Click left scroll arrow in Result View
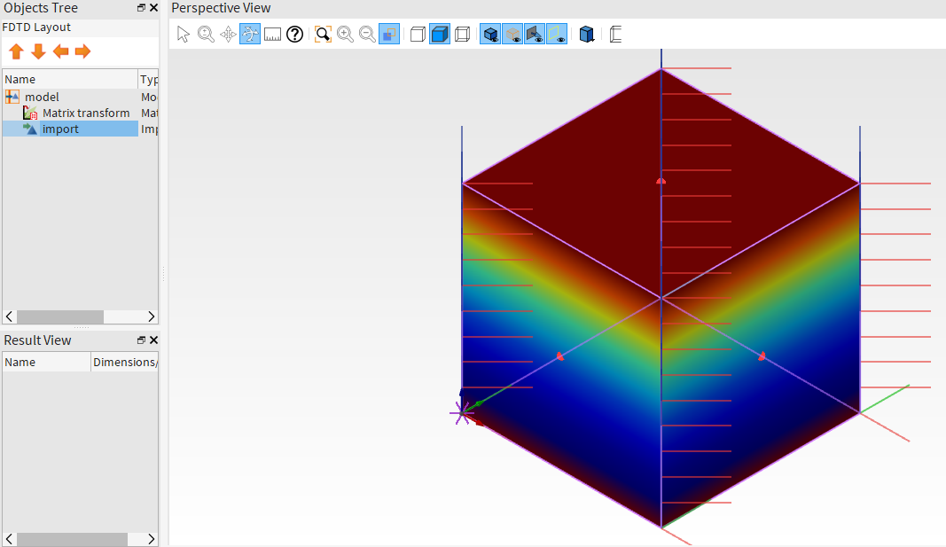The width and height of the screenshot is (946, 547). point(9,538)
